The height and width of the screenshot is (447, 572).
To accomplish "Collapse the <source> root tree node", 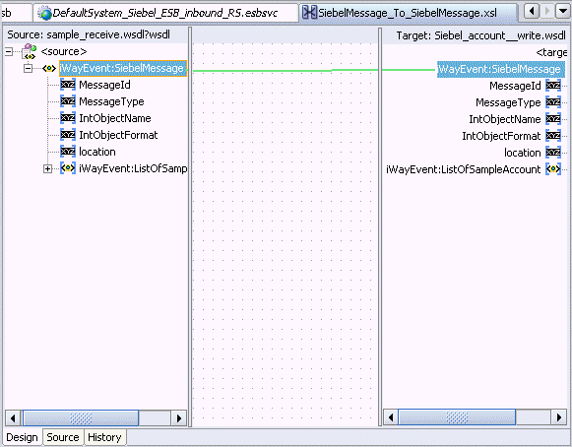I will 9,52.
